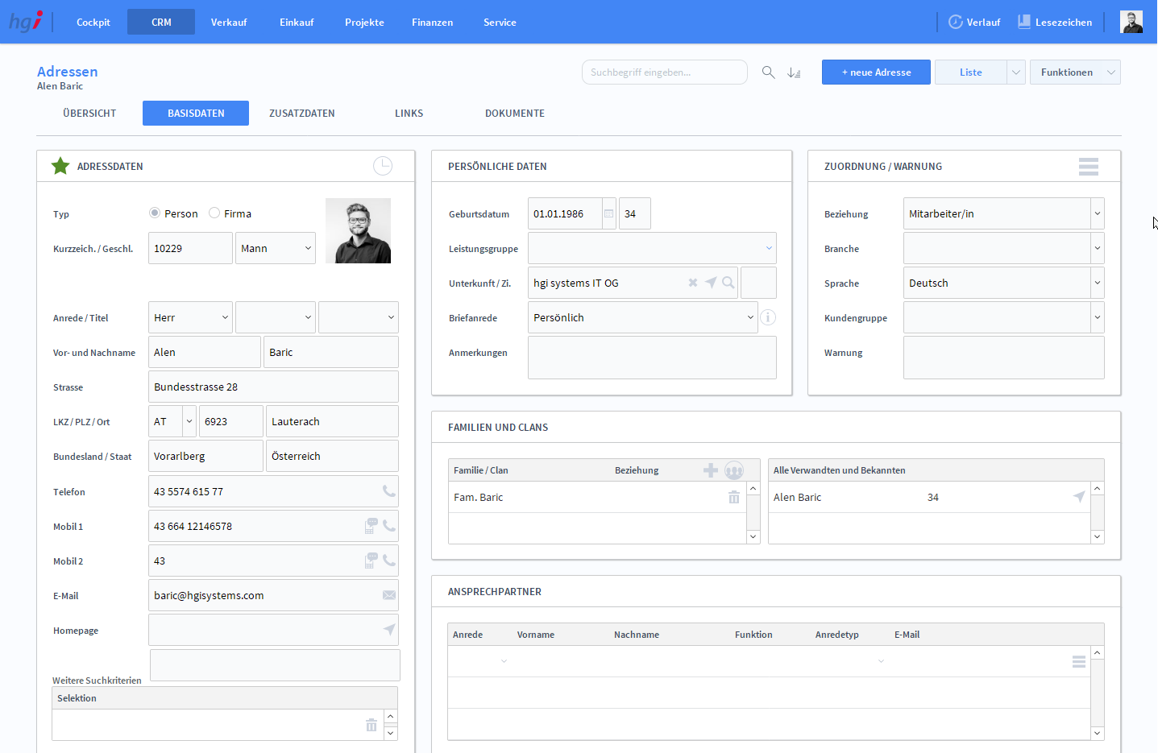Click the sort order icon next to search
The width and height of the screenshot is (1158, 753).
(x=794, y=72)
